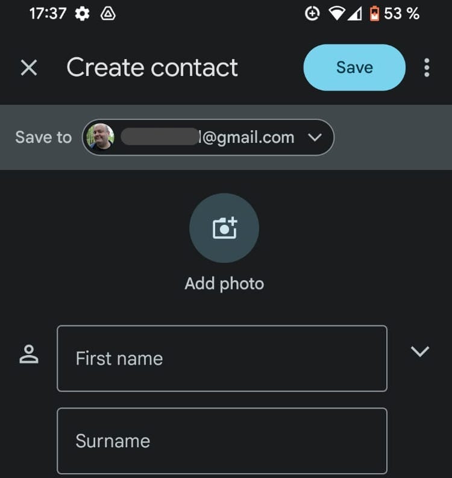Screen dimensions: 452x478
Task: Close the Create contact screen
Action: pyautogui.click(x=28, y=68)
